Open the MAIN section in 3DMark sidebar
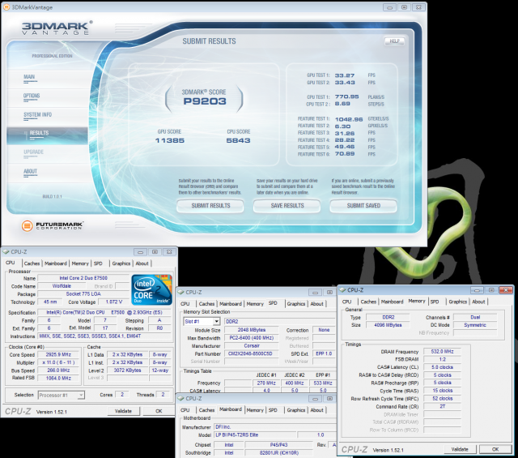Screen dimensions: 518x458 (x=29, y=77)
